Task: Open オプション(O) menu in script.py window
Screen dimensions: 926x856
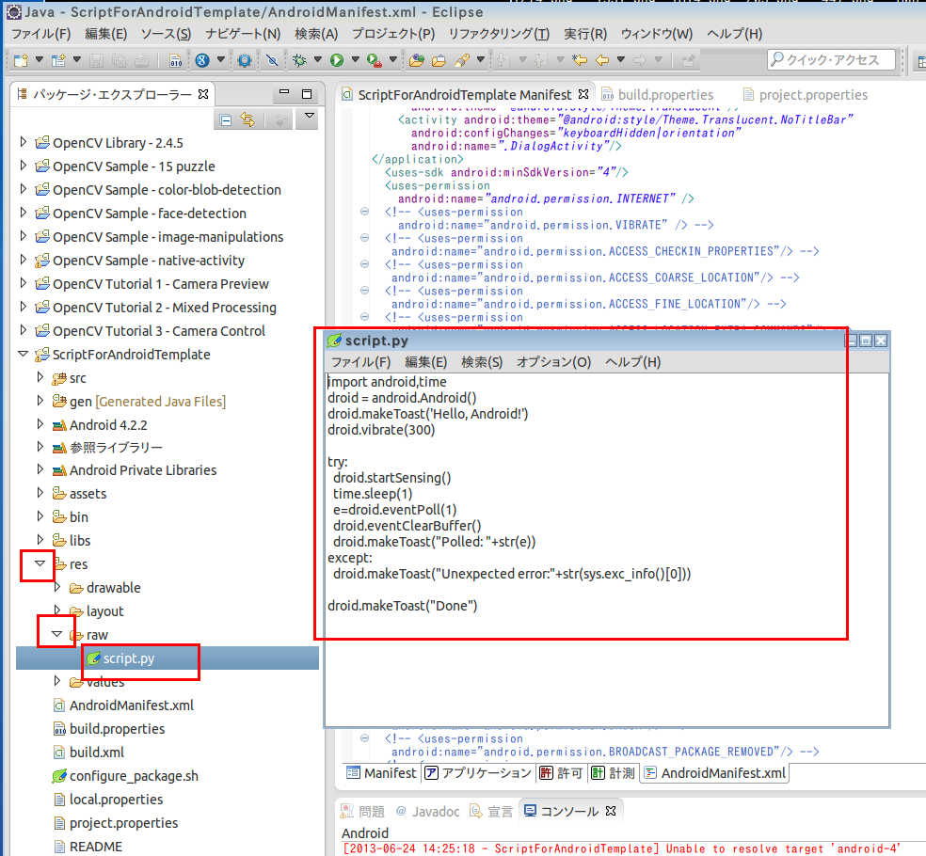Action: (554, 362)
